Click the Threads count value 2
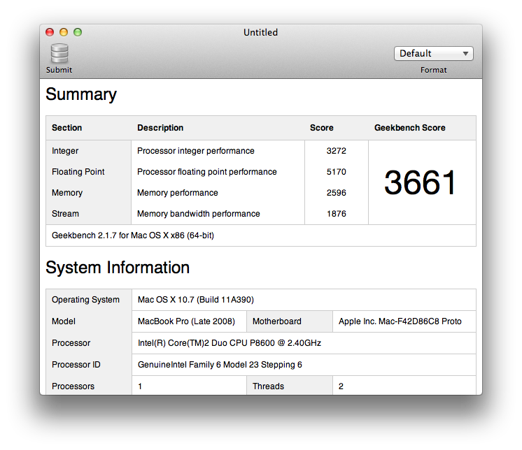Screen dimensions: 522x450 pyautogui.click(x=341, y=386)
